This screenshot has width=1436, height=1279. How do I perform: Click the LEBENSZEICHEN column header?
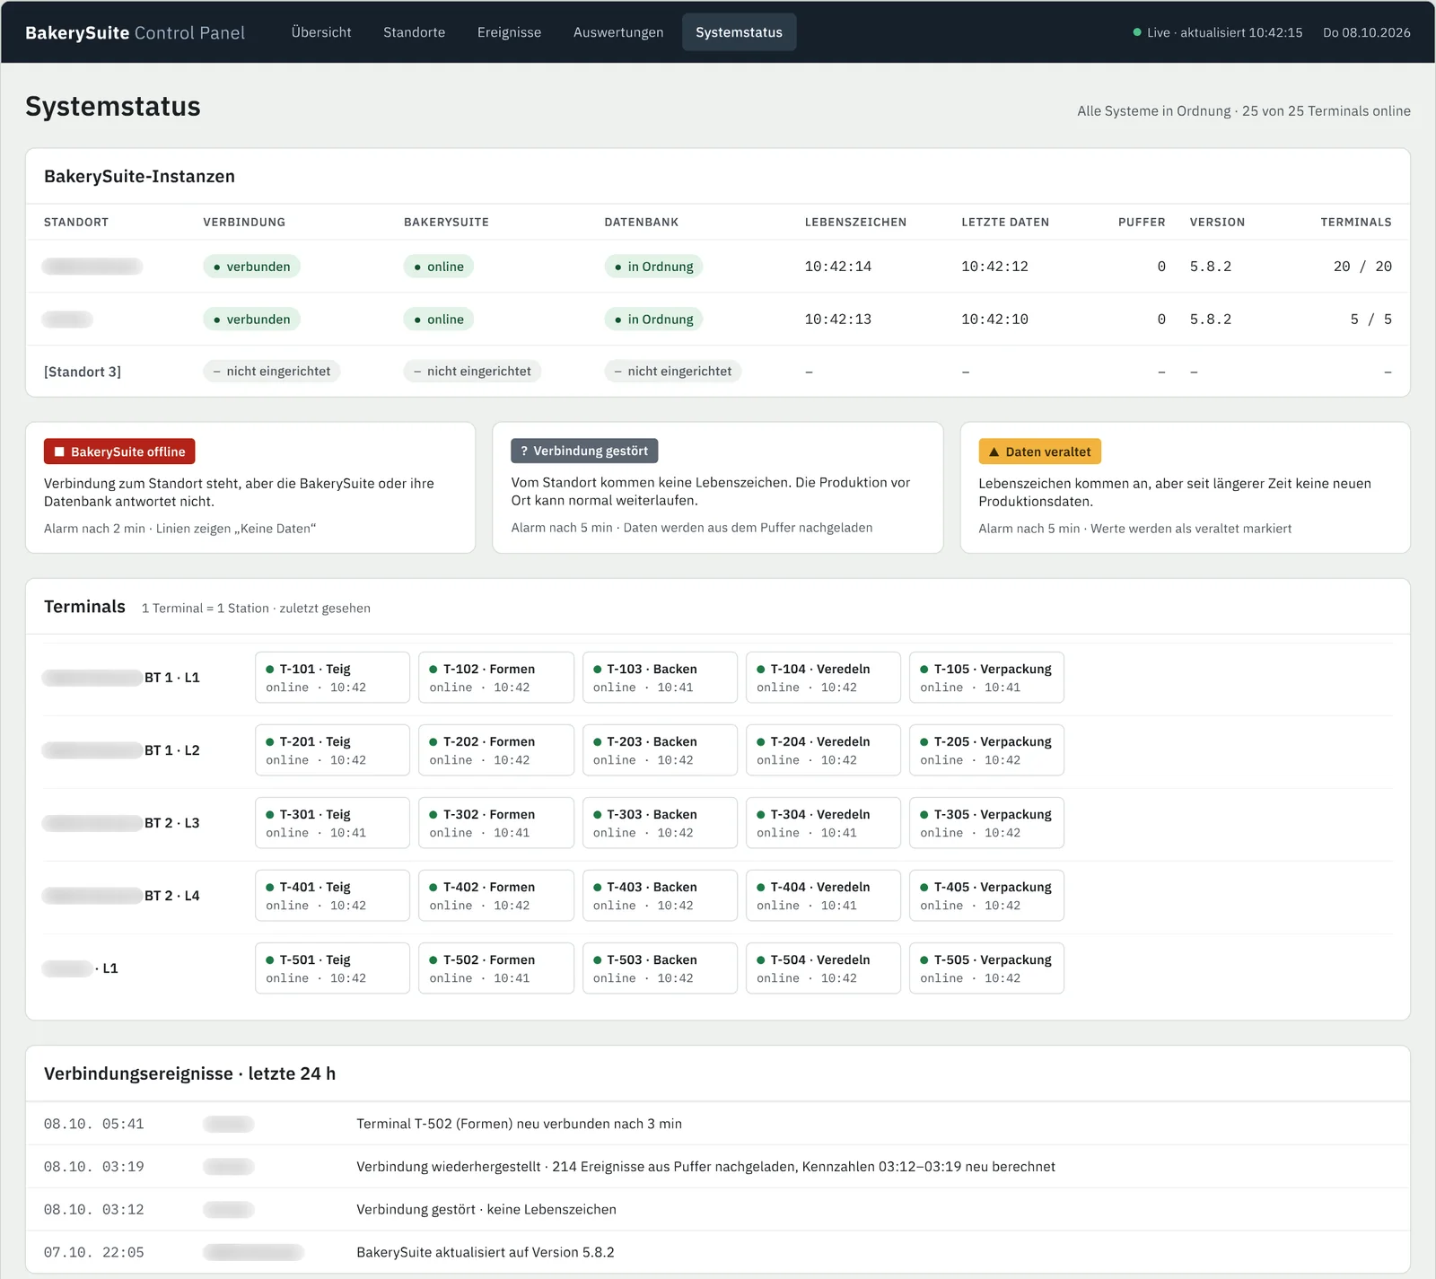855,223
